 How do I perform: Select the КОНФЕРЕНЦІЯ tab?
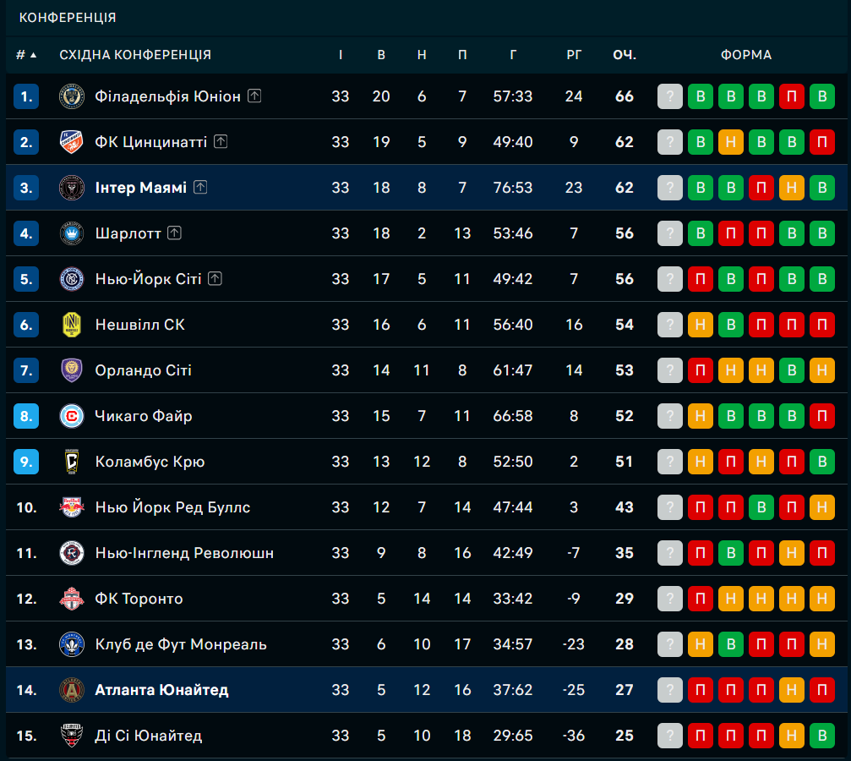click(68, 18)
